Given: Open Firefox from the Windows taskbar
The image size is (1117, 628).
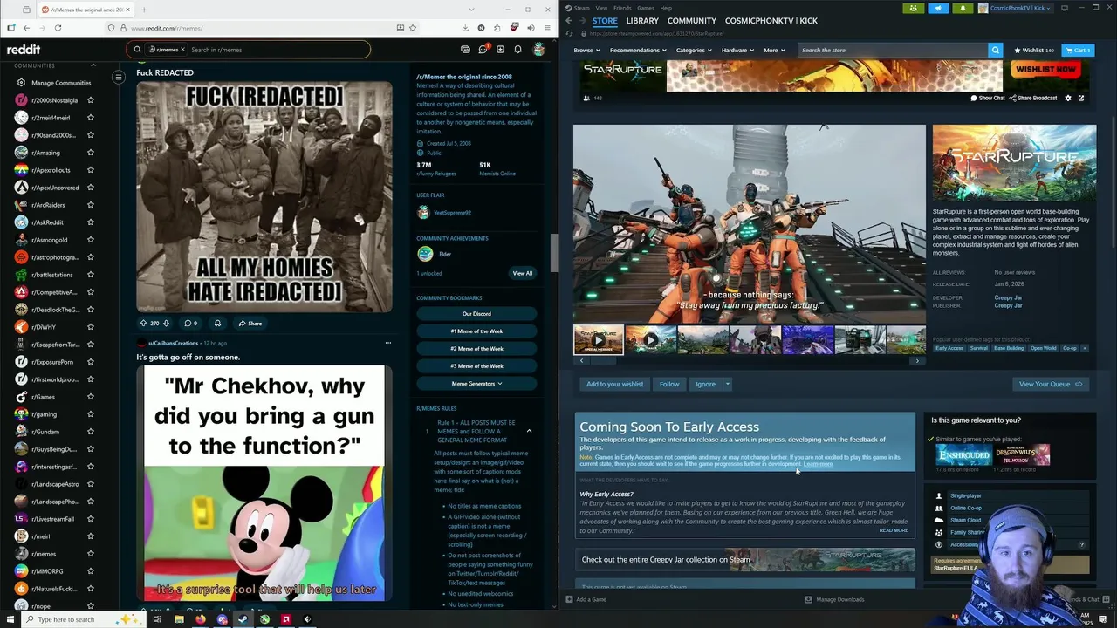Looking at the screenshot, I should (200, 619).
